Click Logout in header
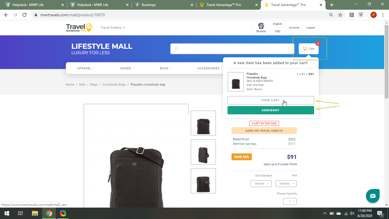Screen dimensions: 389x219 click(310, 28)
